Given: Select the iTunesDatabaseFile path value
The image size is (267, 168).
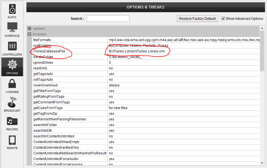Looking at the screenshot, I should tap(136, 51).
